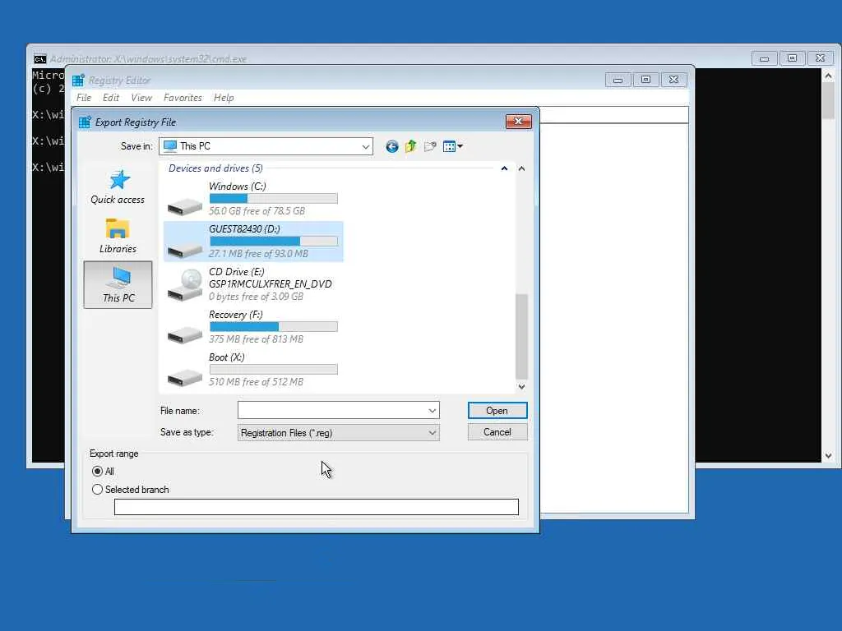Click the Devices and drives (5) header
This screenshot has height=631, width=842.
[x=215, y=168]
